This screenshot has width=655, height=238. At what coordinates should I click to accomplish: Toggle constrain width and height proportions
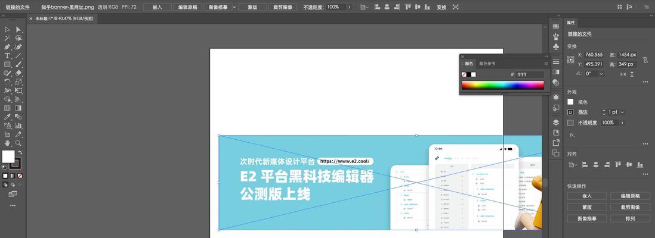(645, 59)
